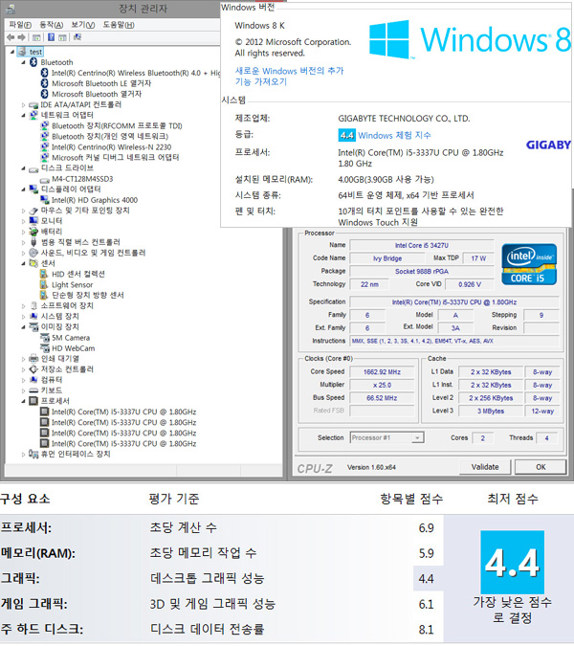The width and height of the screenshot is (574, 646).
Task: Click the Intel Centrino Wireless Bluetooth 4.0 icon
Action: [44, 73]
